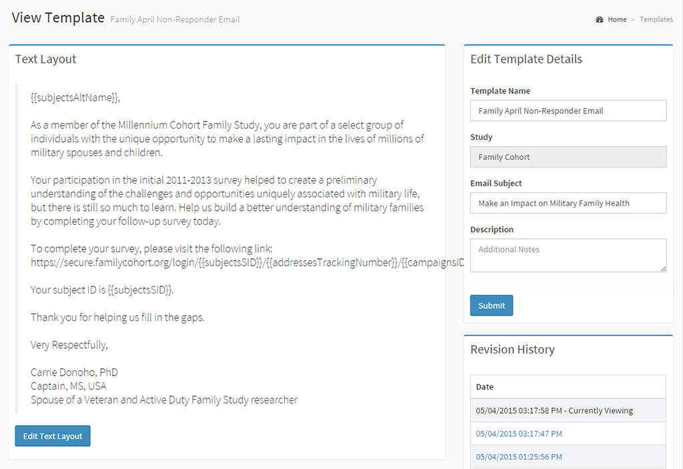
Task: Click 'Spouse of a Veteran' researcher line
Action: 164,400
